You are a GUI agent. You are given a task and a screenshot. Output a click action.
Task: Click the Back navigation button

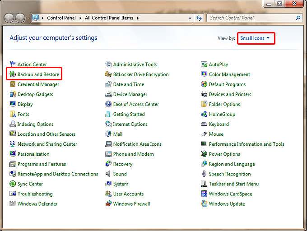(9, 18)
